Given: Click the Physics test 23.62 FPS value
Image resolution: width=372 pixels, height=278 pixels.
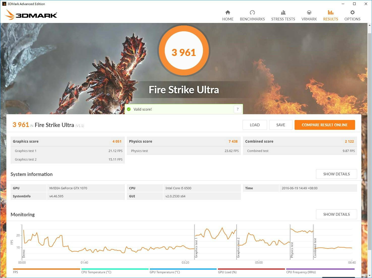Looking at the screenshot, I should tap(232, 151).
